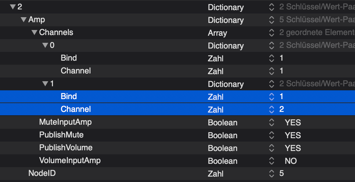
Task: Open type stepper for PublishVolume row
Action: click(x=271, y=148)
